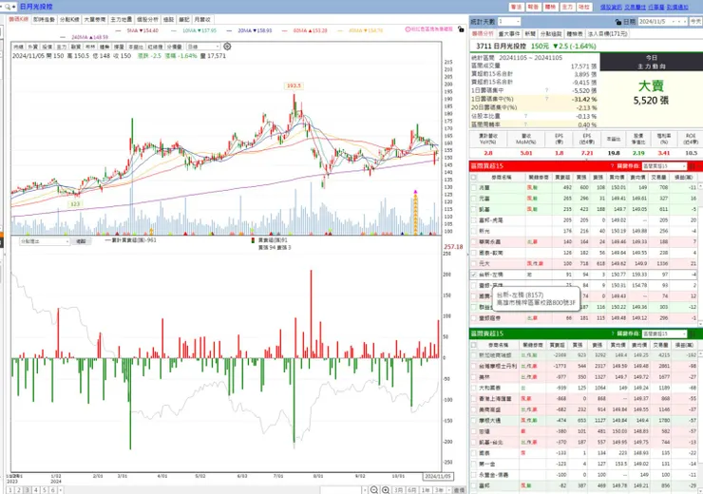The height and width of the screenshot is (494, 703).
Task: Go to chart page 3
Action: (27, 490)
